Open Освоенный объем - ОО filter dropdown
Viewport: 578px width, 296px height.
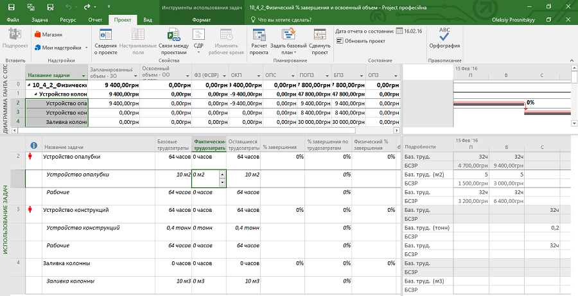coord(188,76)
